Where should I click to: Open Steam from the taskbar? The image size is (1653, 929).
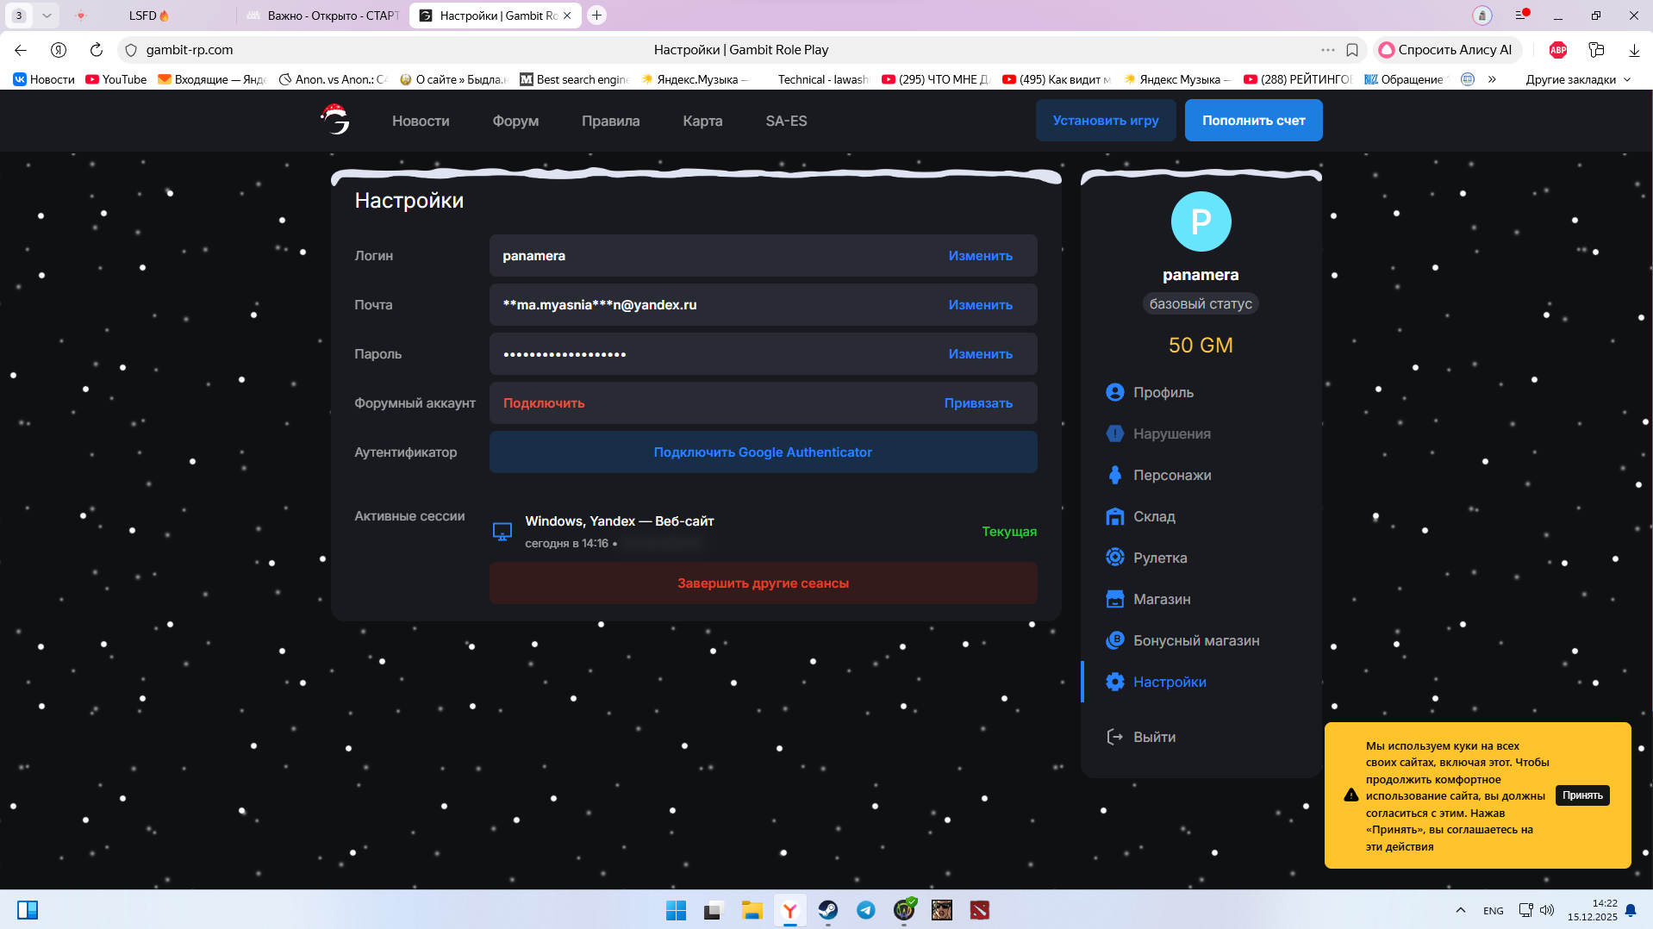[x=827, y=910]
